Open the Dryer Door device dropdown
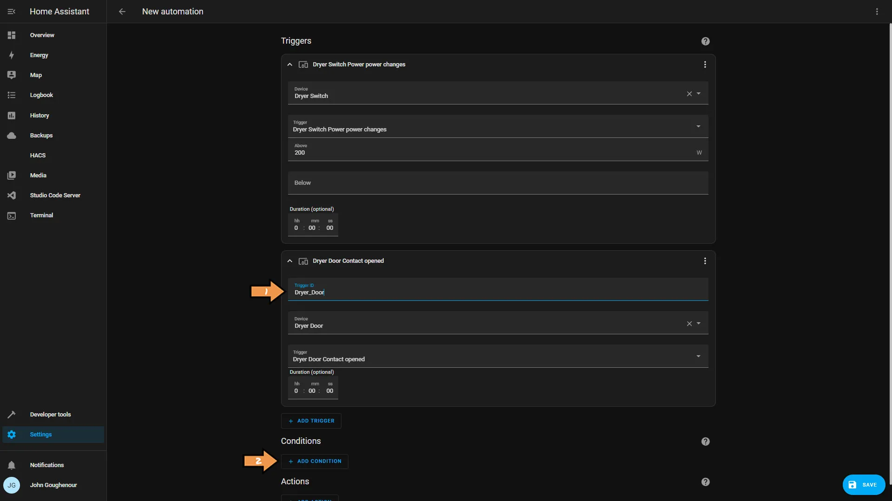This screenshot has width=892, height=501. [x=698, y=324]
